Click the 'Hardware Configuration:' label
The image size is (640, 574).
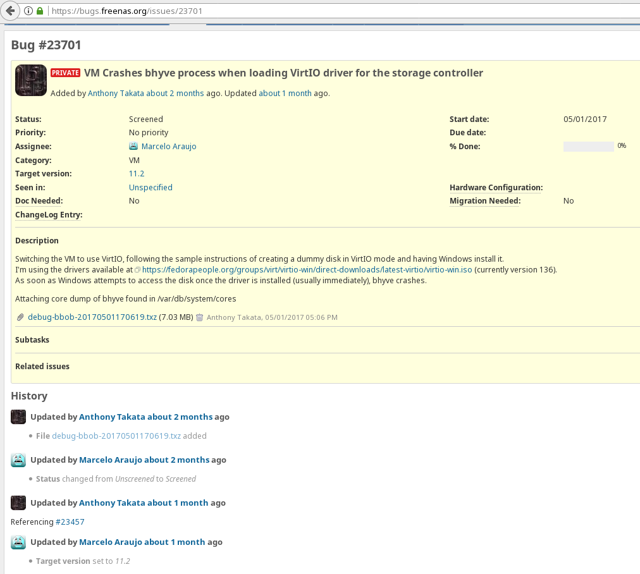[x=496, y=187]
